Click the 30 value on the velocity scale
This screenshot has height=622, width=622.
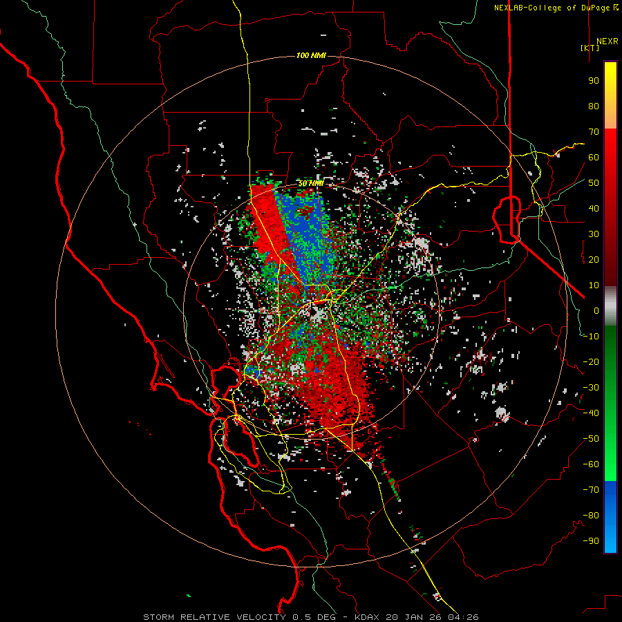click(594, 234)
